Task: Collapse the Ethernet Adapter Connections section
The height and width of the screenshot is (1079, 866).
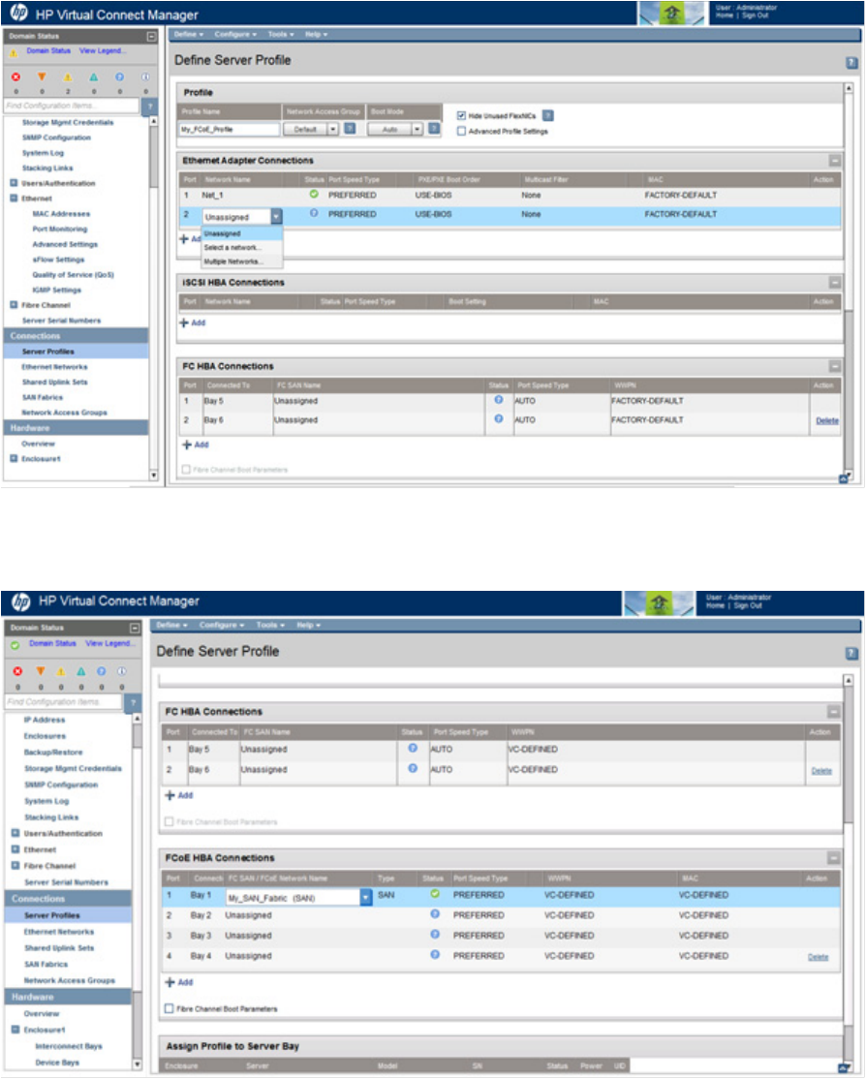Action: click(x=834, y=161)
